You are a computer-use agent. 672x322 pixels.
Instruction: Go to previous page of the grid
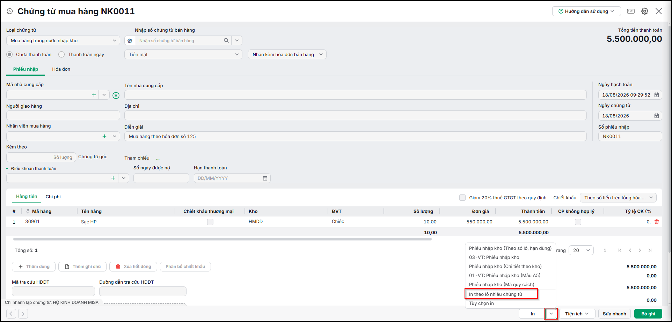click(630, 250)
